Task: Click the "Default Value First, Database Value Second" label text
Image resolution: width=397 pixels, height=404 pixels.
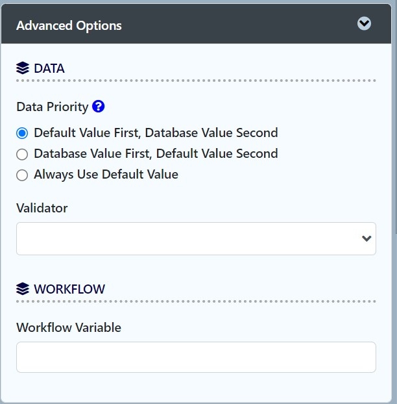Action: pos(156,133)
